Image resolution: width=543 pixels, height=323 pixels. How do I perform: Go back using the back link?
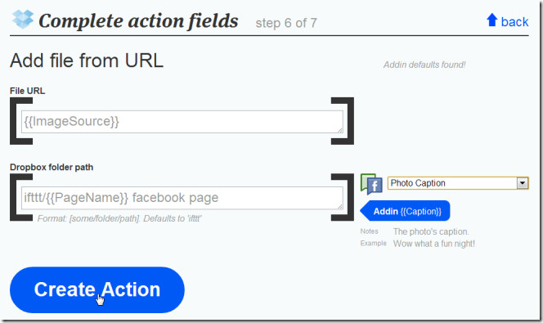[514, 22]
